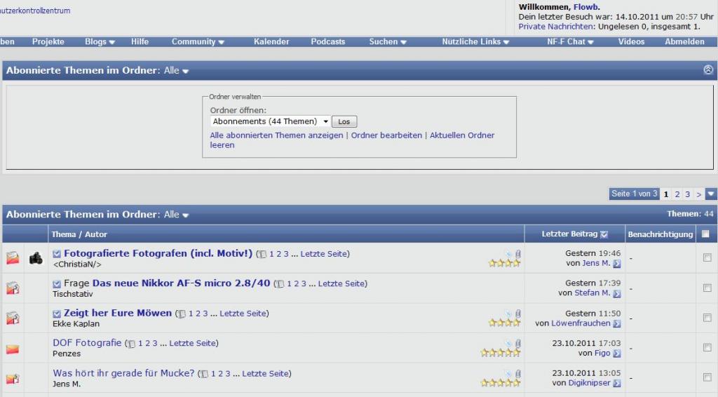
Task: Open the Blogs menu dropdown
Action: [100, 41]
